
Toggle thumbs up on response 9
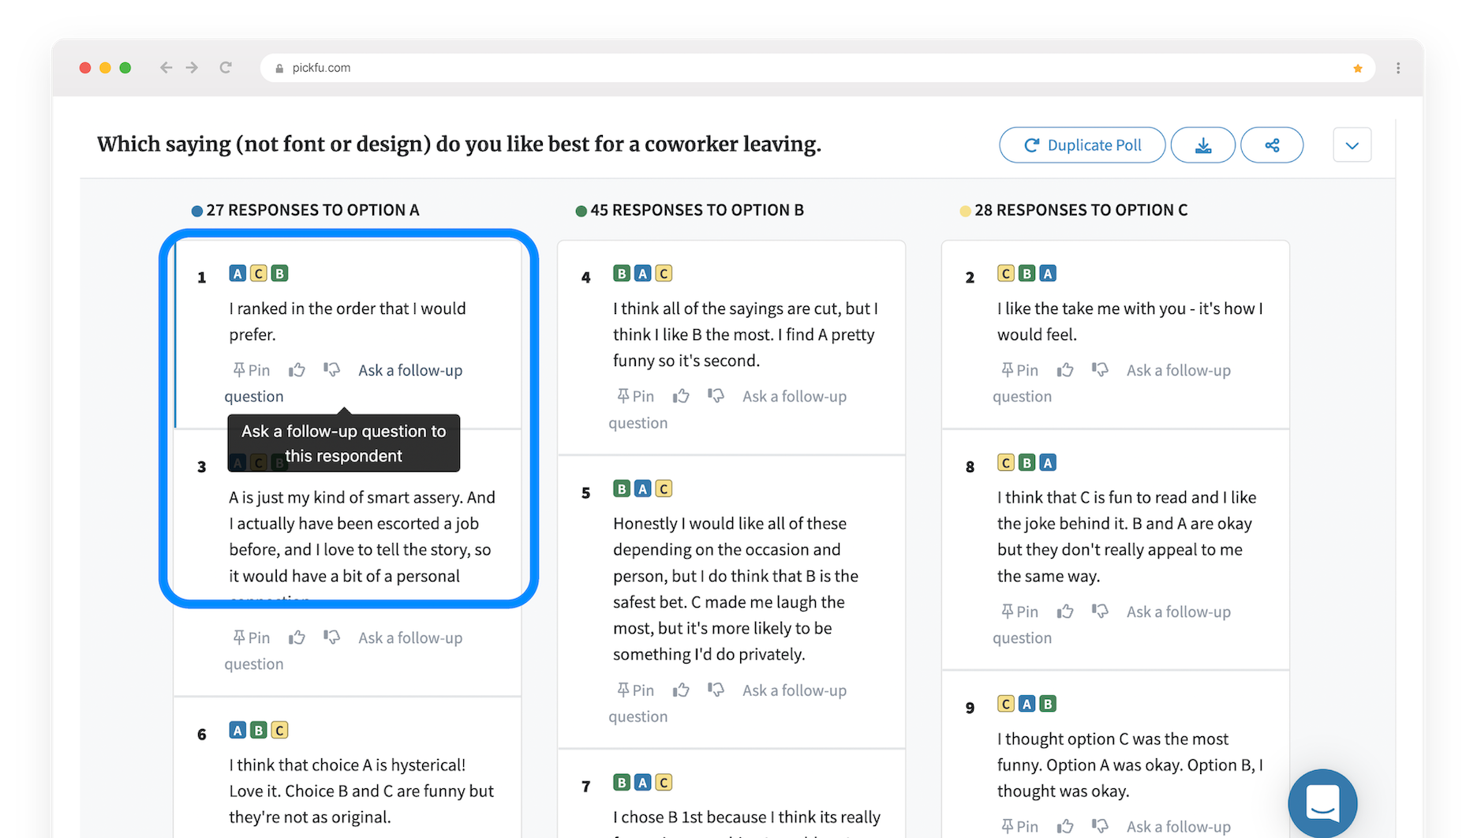(x=1065, y=826)
